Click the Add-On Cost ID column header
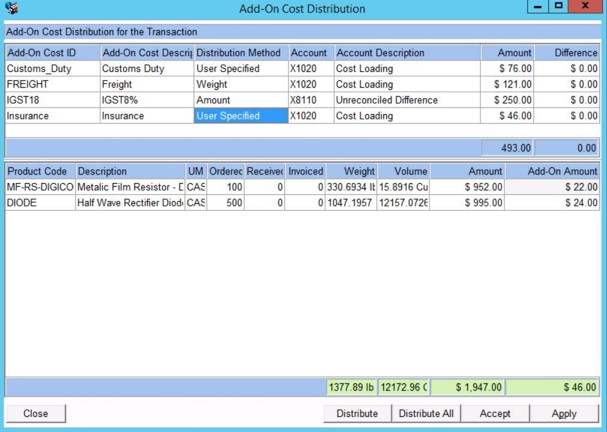Viewport: 607px width, 432px height. [x=52, y=53]
